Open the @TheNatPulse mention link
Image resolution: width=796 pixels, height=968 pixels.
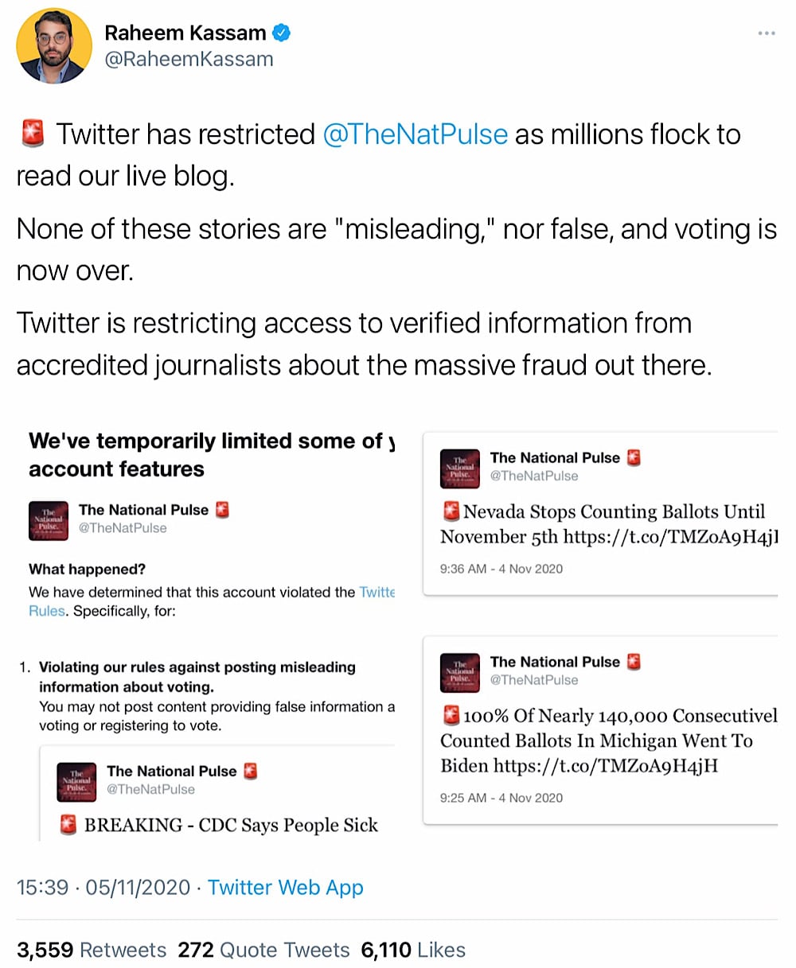tap(415, 134)
